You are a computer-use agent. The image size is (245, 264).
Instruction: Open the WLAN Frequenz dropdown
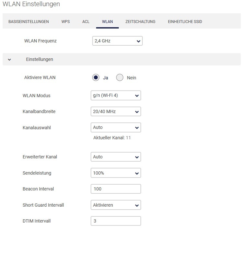tap(117, 41)
